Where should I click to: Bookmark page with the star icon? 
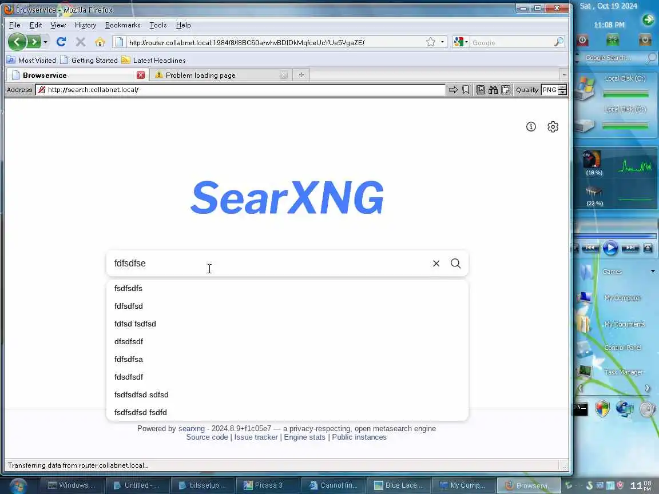(430, 42)
